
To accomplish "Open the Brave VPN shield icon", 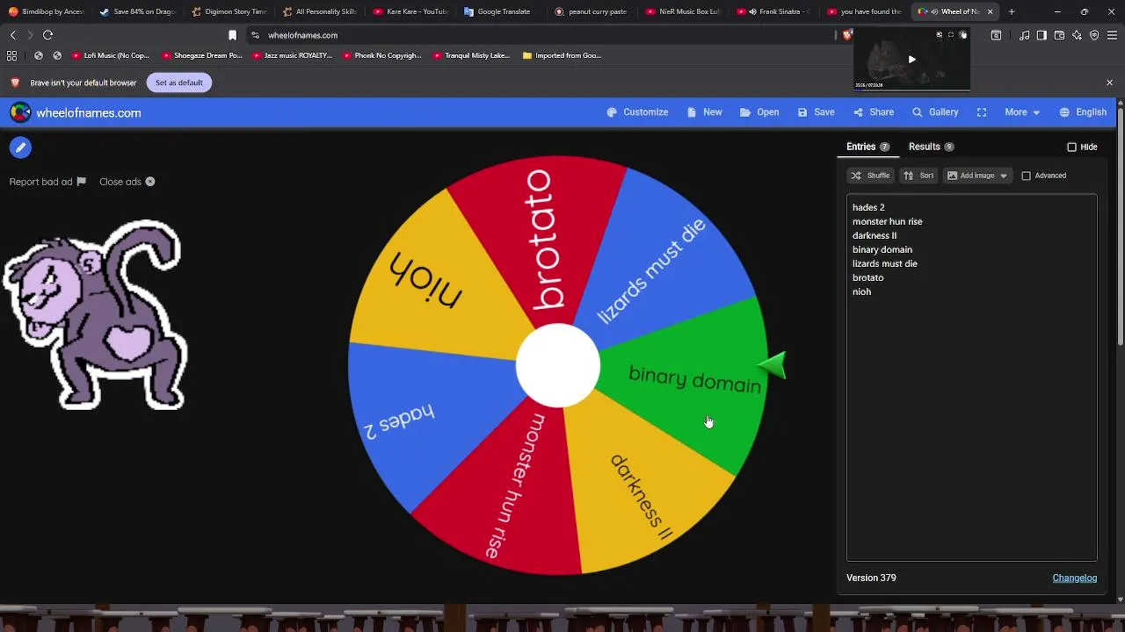I will coord(1094,35).
